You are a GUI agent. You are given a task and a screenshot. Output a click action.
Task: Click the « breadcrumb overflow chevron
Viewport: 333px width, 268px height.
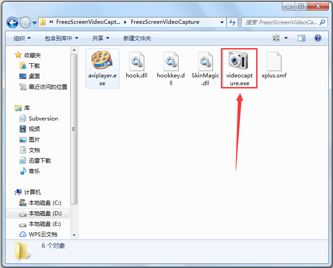[51, 22]
